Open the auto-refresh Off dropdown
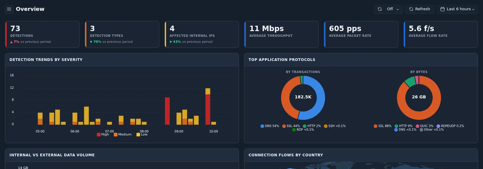 388,9
